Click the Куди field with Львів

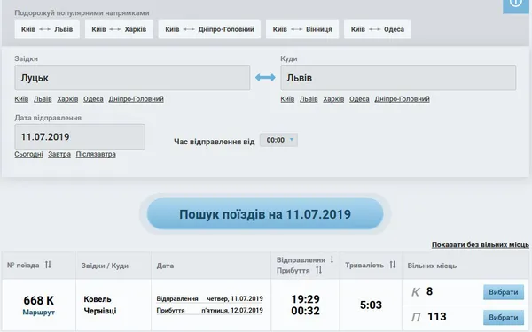pos(398,78)
